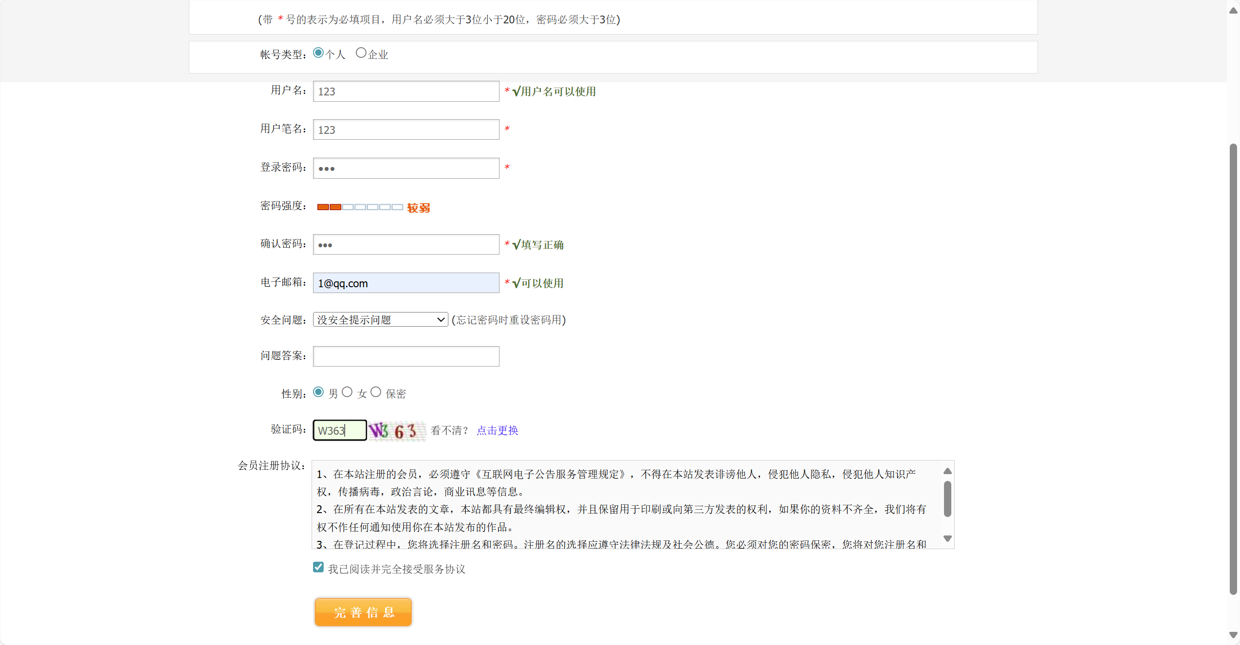Click the 验证码 input box

[x=339, y=431]
